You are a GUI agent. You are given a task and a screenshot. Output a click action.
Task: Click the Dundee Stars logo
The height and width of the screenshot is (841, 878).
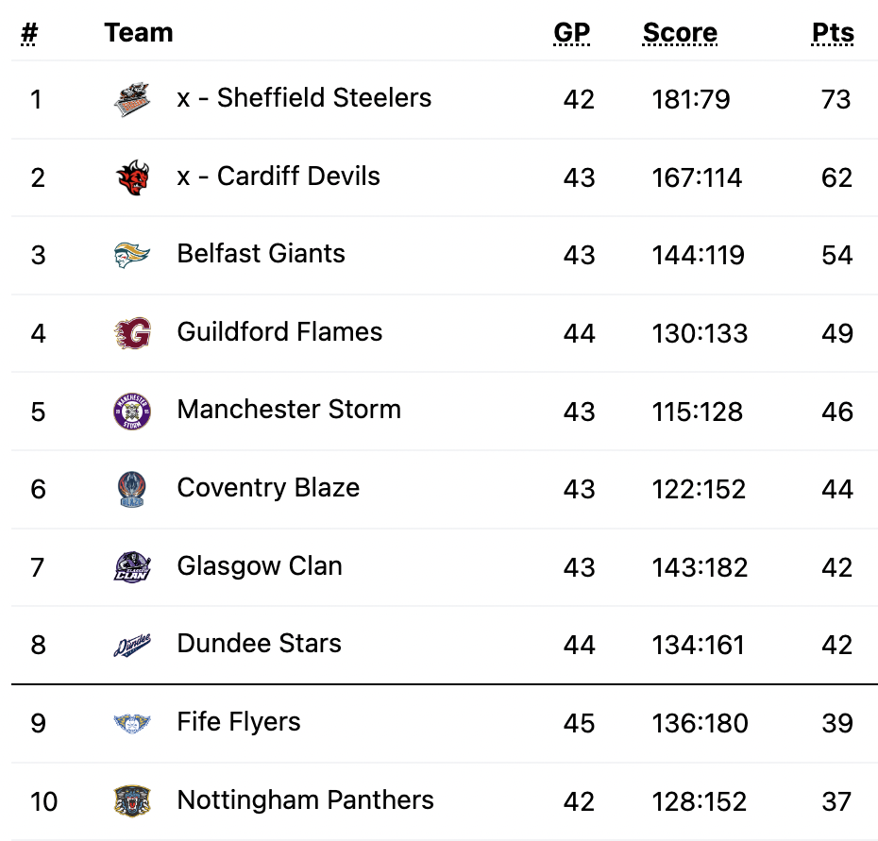click(132, 645)
